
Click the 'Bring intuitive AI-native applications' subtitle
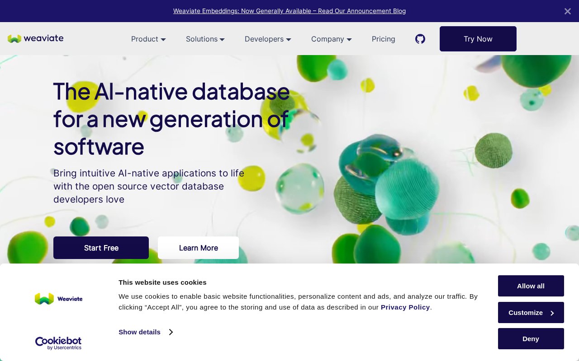coord(149,186)
